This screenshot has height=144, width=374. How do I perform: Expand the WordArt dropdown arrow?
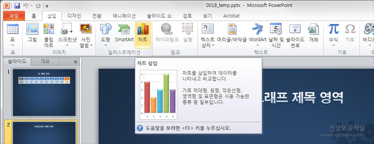pyautogui.click(x=258, y=45)
